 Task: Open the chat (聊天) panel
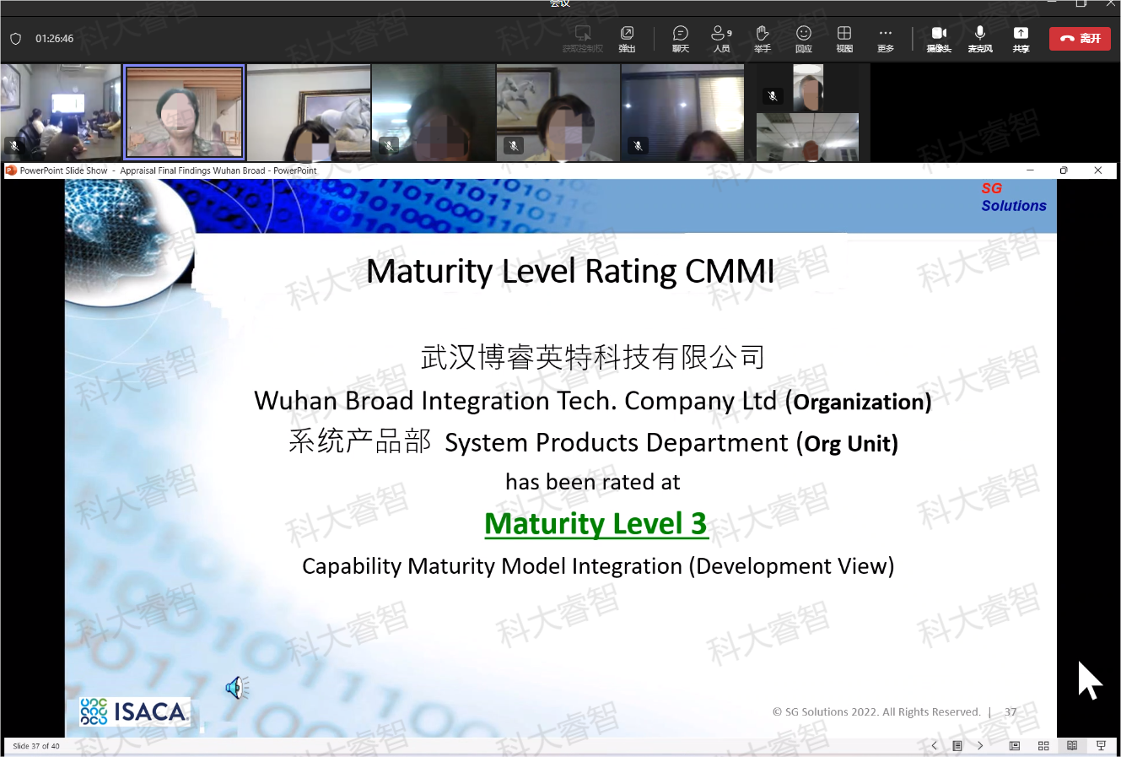click(x=680, y=38)
